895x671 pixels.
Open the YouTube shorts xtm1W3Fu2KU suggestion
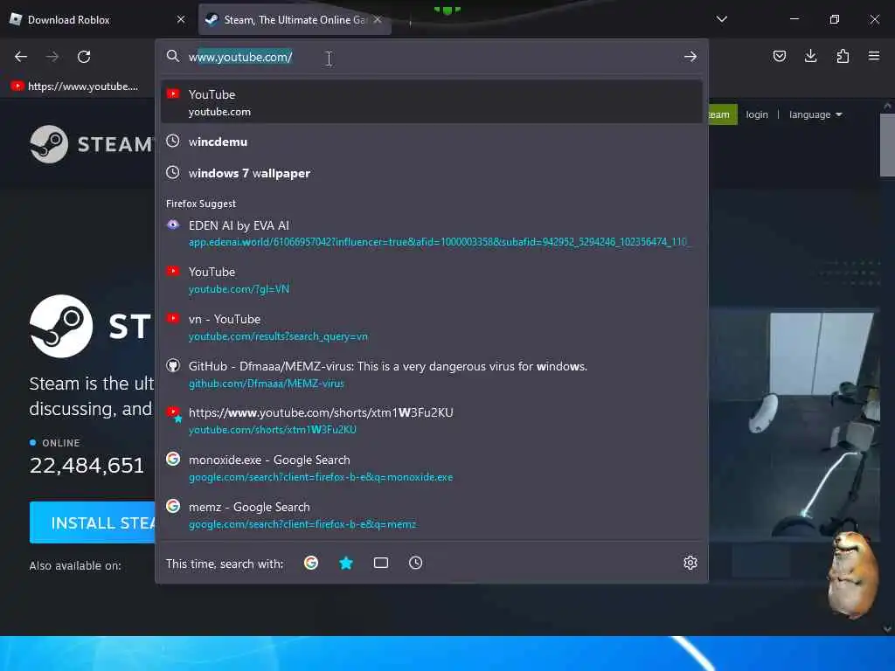click(432, 420)
